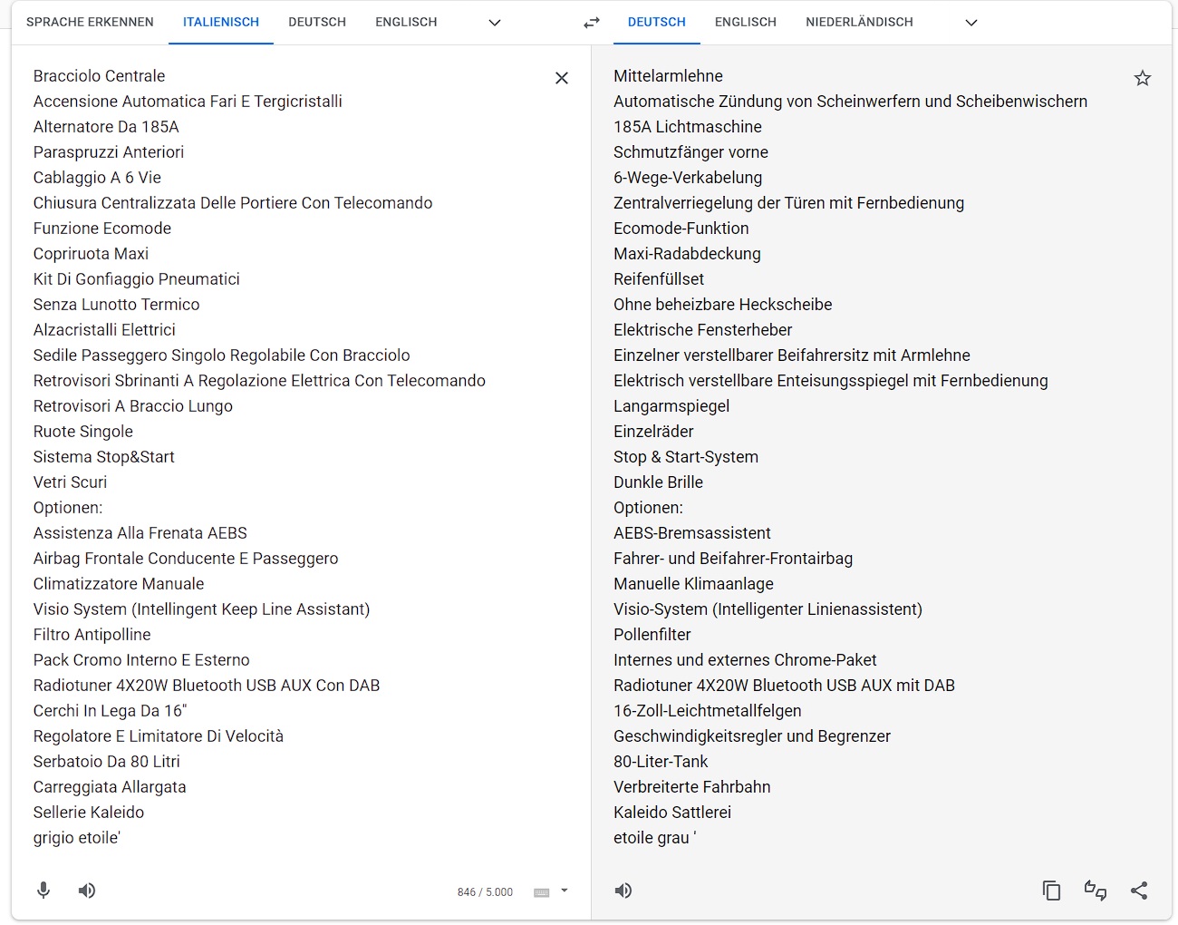The height and width of the screenshot is (925, 1178).
Task: Rate this translation
Action: [1096, 891]
